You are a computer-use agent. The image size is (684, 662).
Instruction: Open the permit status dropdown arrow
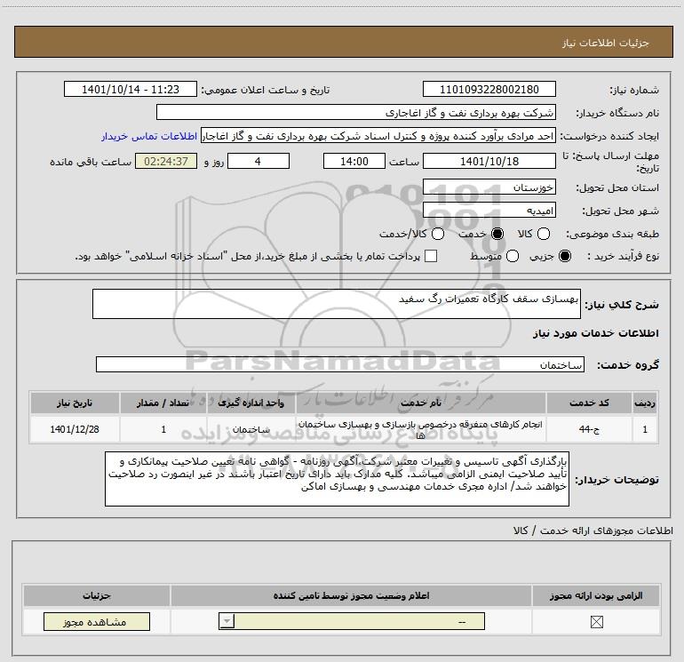[x=227, y=621]
